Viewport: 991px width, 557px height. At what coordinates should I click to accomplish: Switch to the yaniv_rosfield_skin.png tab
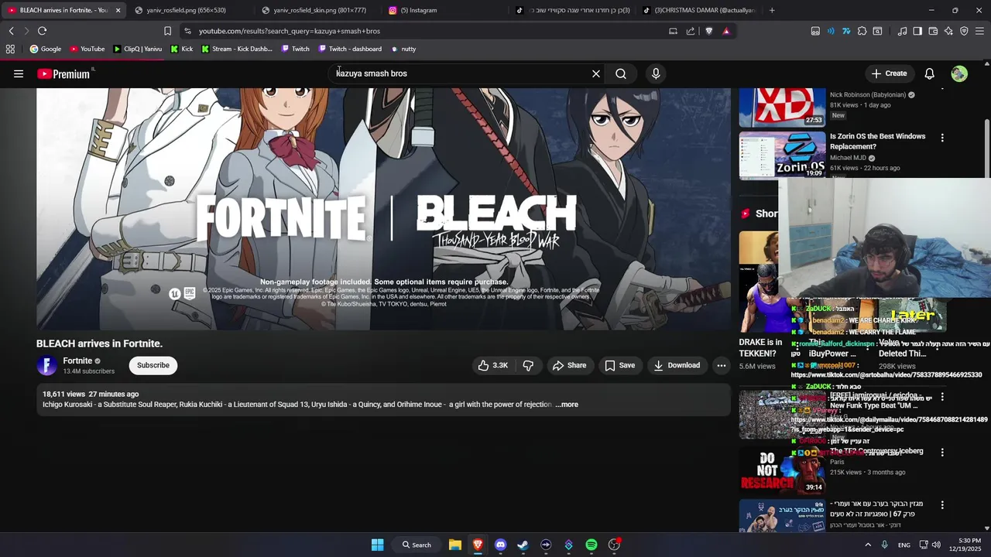317,10
